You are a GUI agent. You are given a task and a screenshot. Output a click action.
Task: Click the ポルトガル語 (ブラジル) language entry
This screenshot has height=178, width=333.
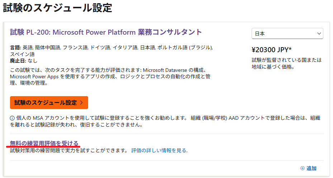pos(184,47)
